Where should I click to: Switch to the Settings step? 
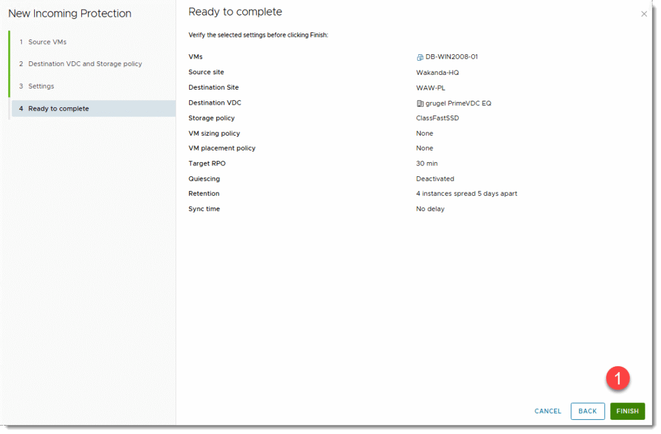41,87
